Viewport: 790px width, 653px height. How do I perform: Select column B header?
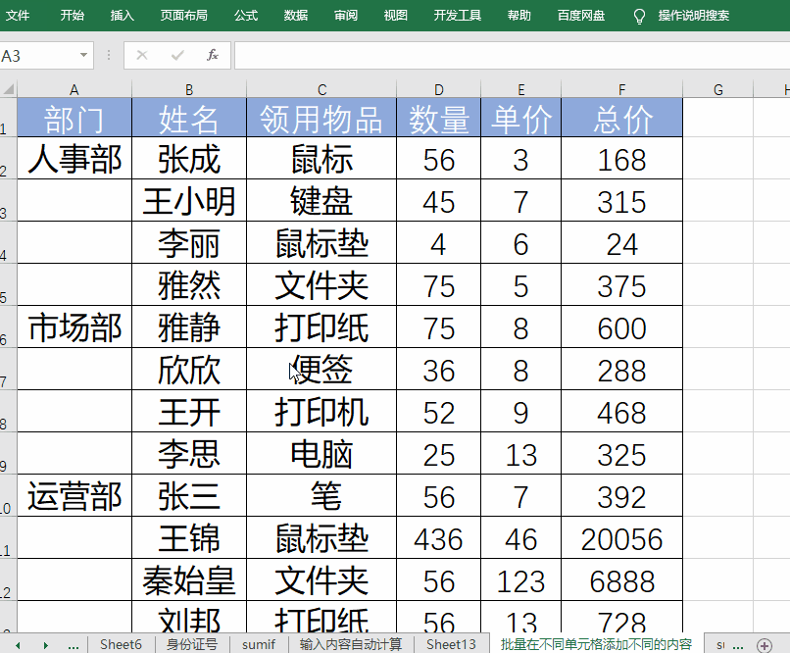189,89
